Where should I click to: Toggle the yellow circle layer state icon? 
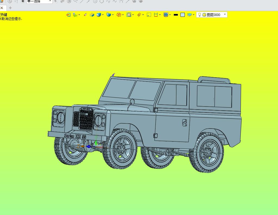click(204, 15)
